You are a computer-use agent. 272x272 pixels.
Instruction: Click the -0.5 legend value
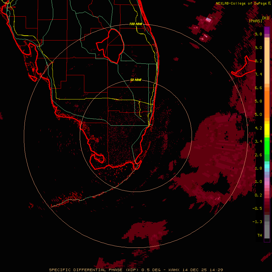(257, 209)
